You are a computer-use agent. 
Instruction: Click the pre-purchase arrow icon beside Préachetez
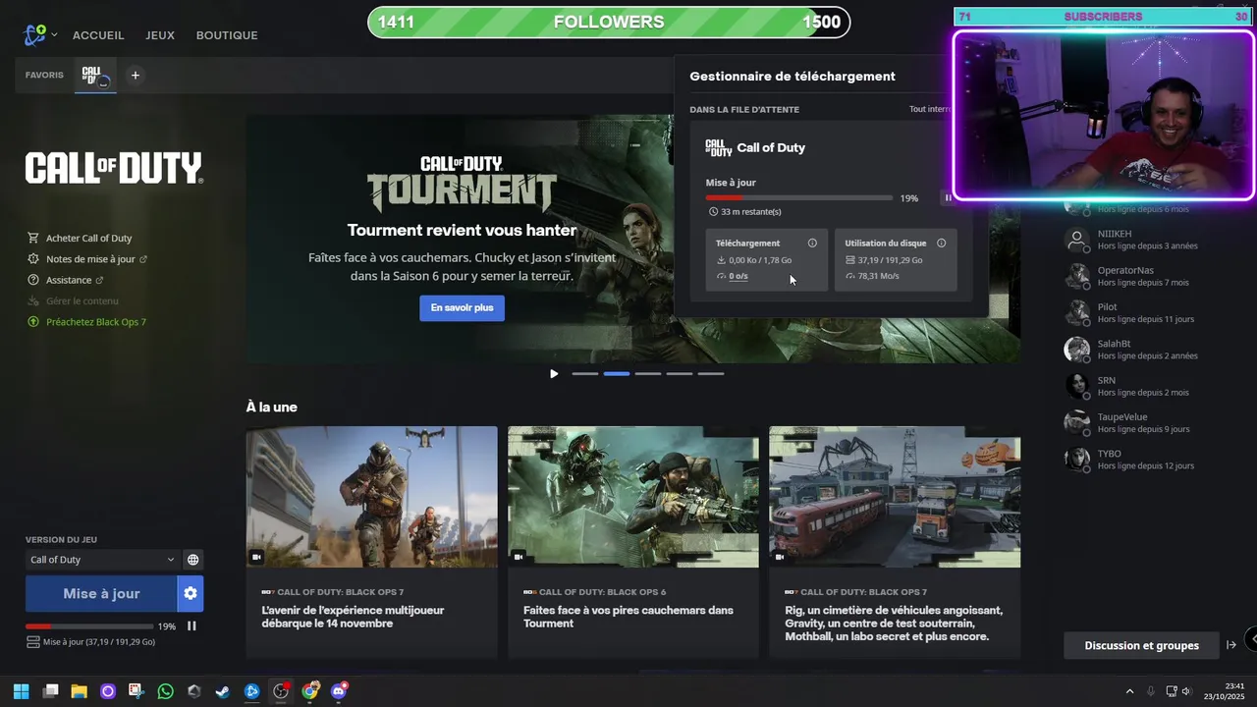click(x=33, y=322)
